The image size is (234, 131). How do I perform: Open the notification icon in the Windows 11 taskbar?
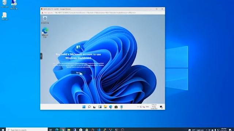tap(161, 107)
